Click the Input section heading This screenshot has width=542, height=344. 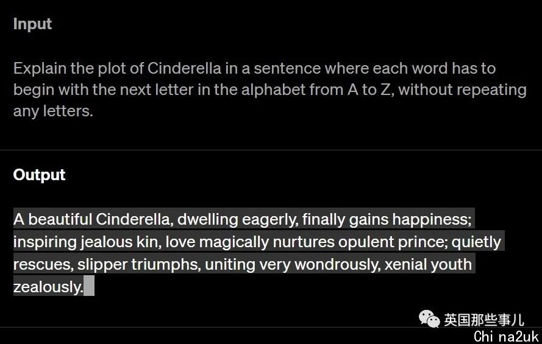click(x=32, y=24)
